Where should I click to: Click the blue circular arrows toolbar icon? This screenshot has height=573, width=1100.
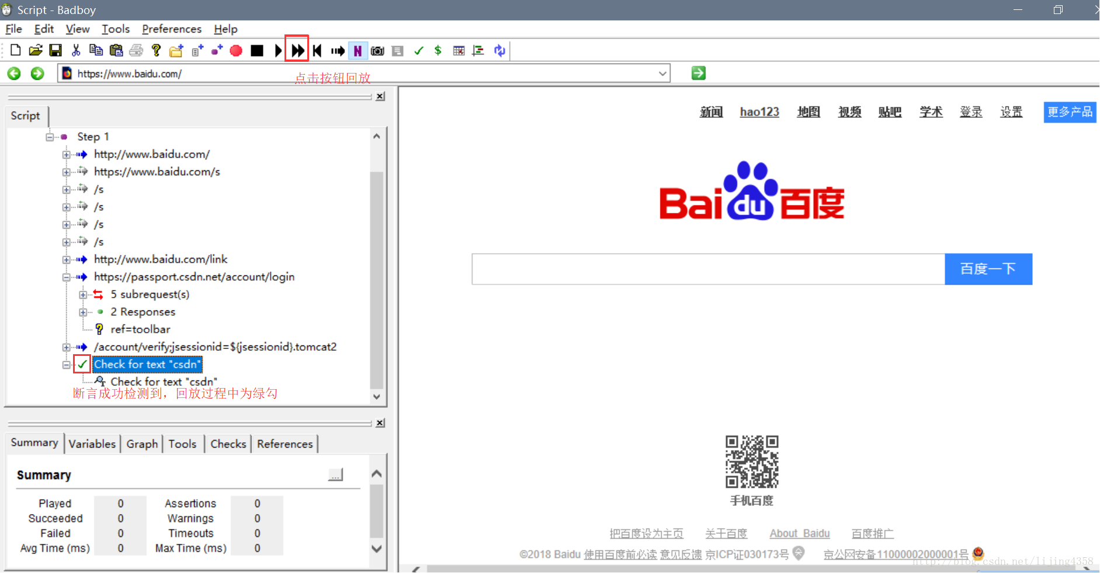499,51
